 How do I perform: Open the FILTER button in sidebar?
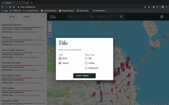[x=12, y=17]
